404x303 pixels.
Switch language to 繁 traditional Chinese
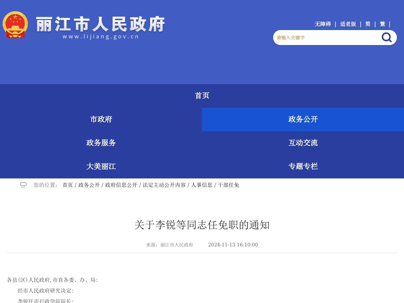point(382,24)
